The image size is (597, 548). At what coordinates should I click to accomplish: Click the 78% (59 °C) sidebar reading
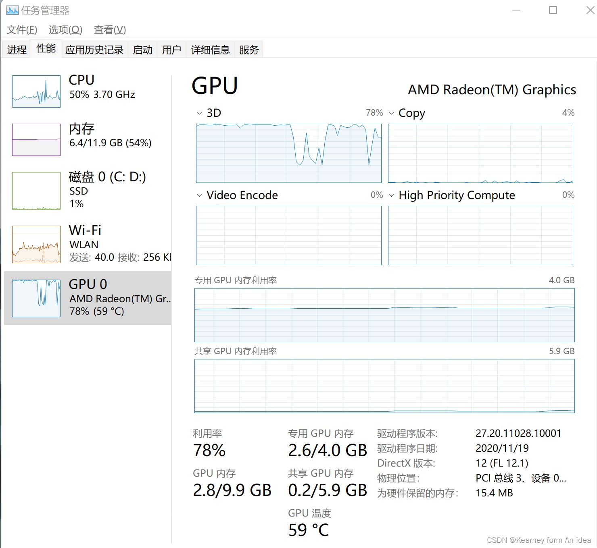pyautogui.click(x=97, y=311)
